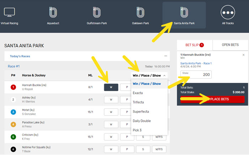The image size is (249, 155).
Task: Click the red number 1 post badge
Action: [x=13, y=87]
